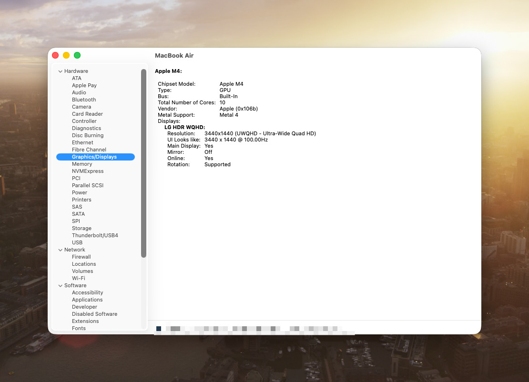This screenshot has height=382, width=529.
Task: Collapse the Software section chevron
Action: pyautogui.click(x=61, y=286)
